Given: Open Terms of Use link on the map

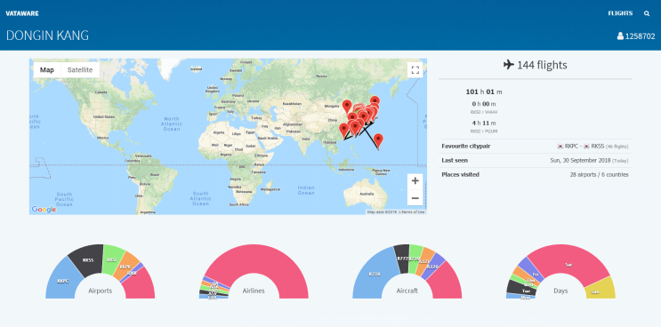Looking at the screenshot, I should pyautogui.click(x=414, y=212).
